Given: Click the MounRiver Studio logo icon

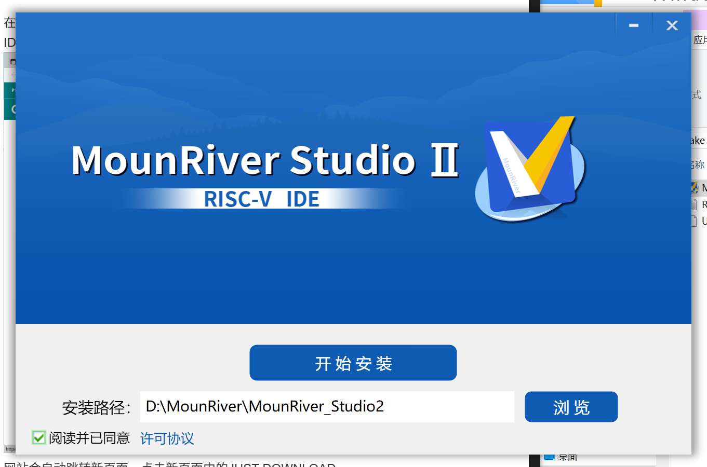Looking at the screenshot, I should (x=530, y=169).
